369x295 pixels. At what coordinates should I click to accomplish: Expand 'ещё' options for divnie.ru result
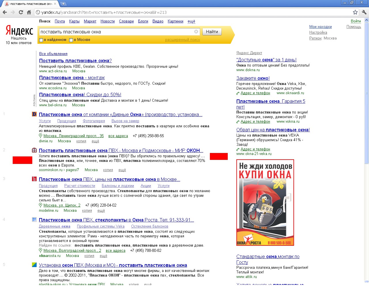pyautogui.click(x=95, y=141)
